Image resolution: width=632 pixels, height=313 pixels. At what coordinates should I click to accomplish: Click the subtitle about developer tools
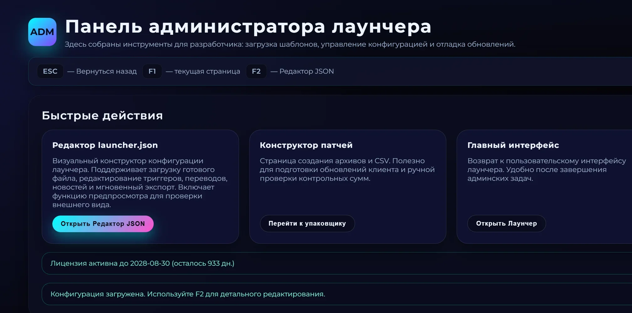[x=290, y=44]
